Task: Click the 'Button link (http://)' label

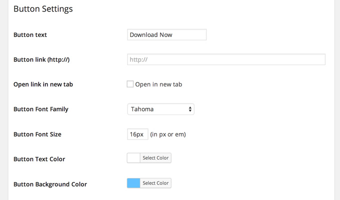Action: click(41, 59)
